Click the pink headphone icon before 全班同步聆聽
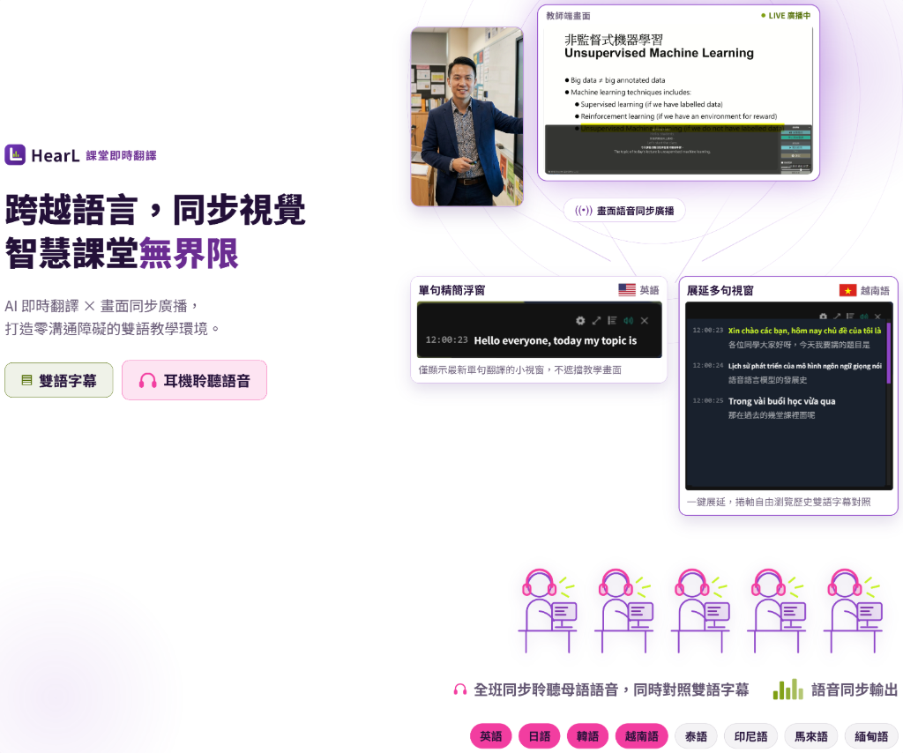The height and width of the screenshot is (753, 903). (x=460, y=690)
